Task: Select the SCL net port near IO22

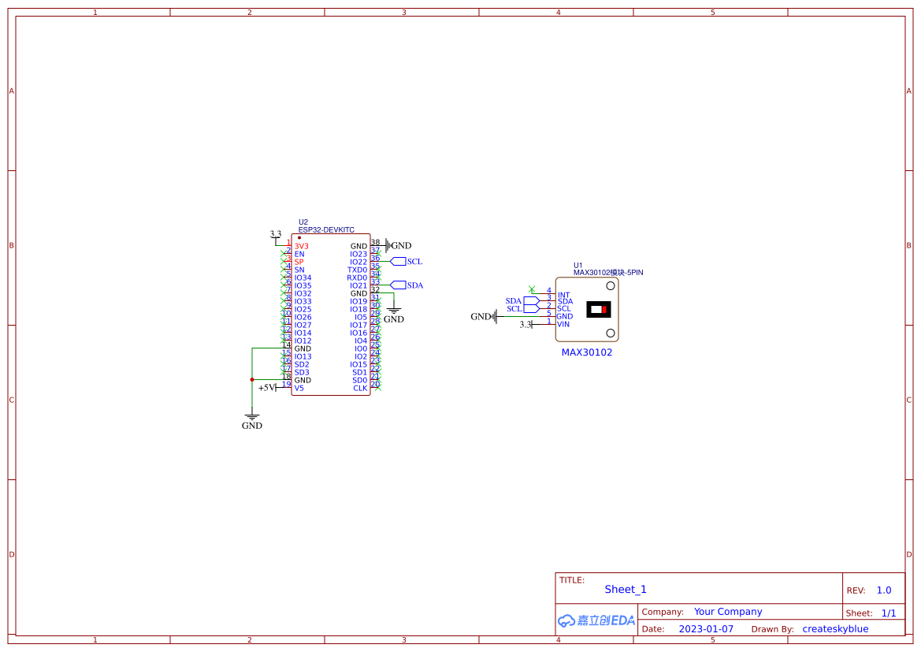Action: tap(407, 262)
